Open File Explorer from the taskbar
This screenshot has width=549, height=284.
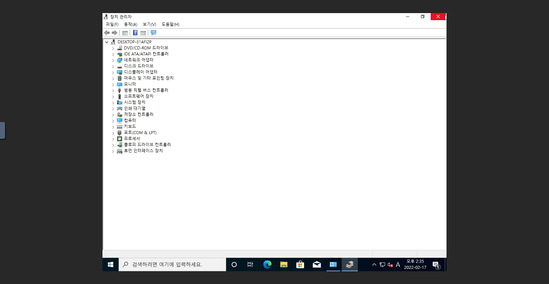[284, 265]
